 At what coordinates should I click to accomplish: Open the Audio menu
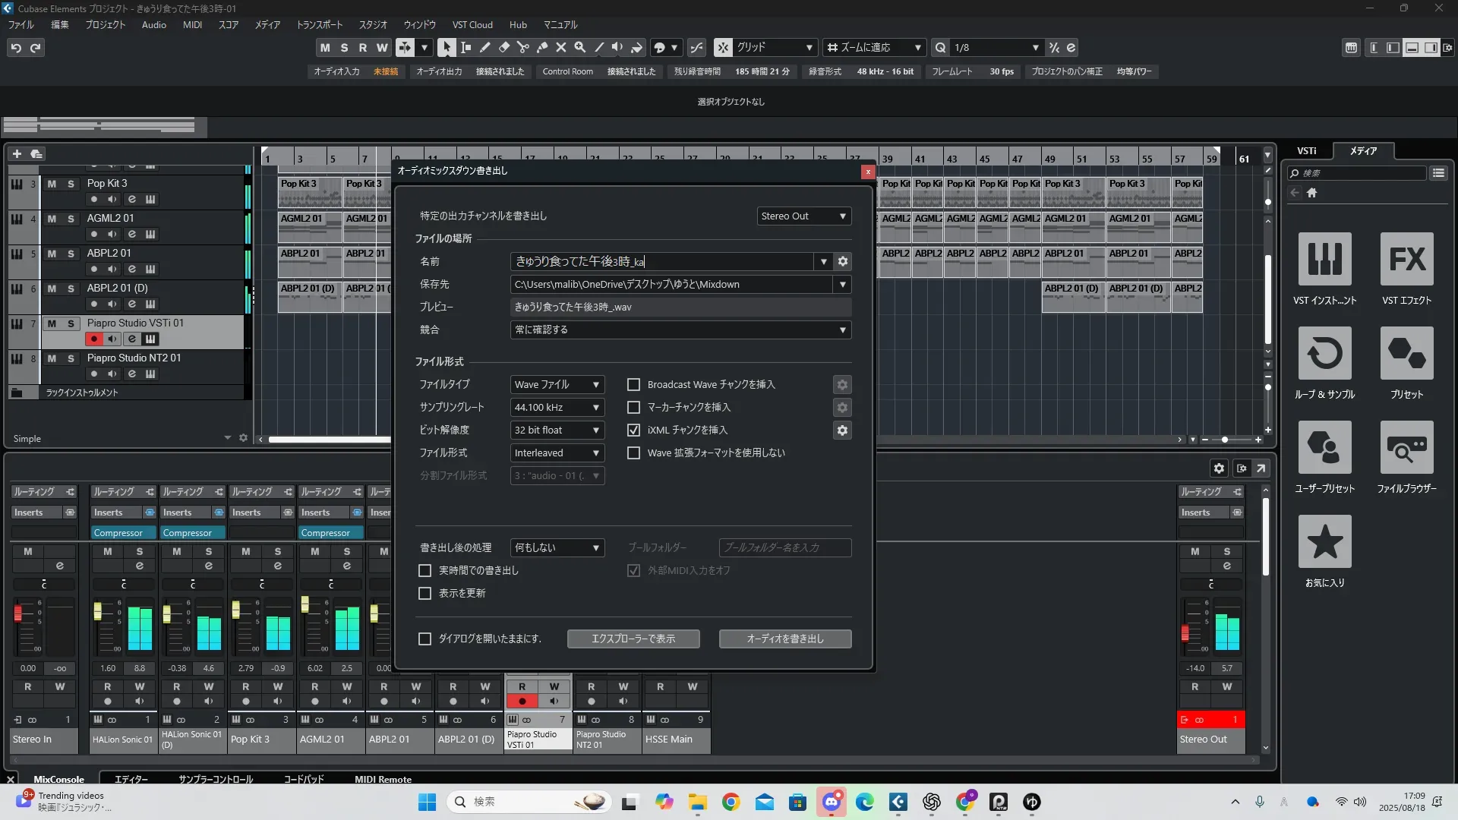point(153,25)
